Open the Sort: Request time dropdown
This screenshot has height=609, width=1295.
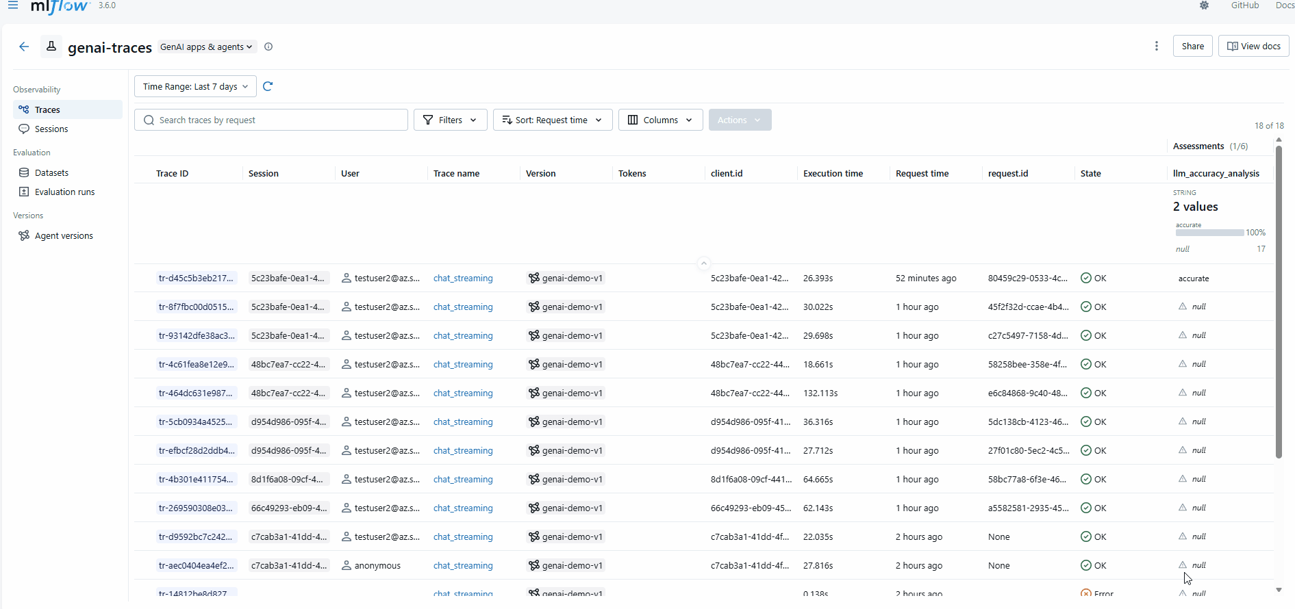click(553, 120)
